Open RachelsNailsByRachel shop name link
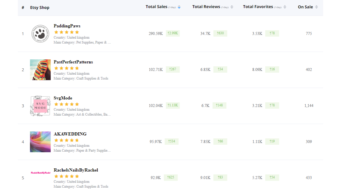The image size is (341, 192). (76, 170)
